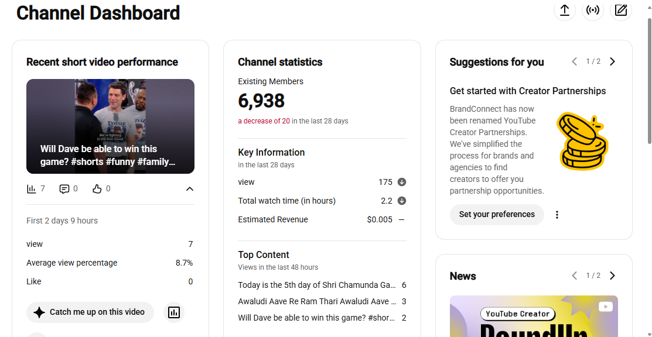The height and width of the screenshot is (337, 652).
Task: Go to next suggestion in Suggestions for you
Action: click(612, 61)
